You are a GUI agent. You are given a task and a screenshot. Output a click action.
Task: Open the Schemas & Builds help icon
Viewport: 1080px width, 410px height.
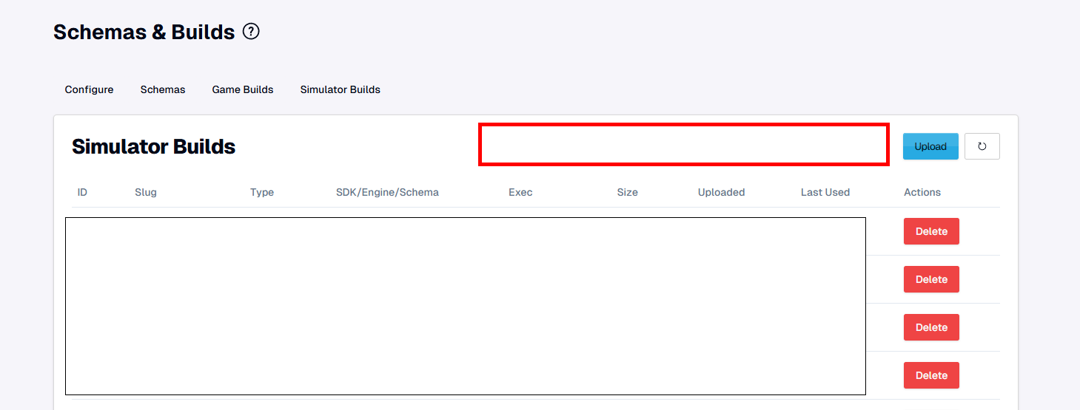point(252,32)
